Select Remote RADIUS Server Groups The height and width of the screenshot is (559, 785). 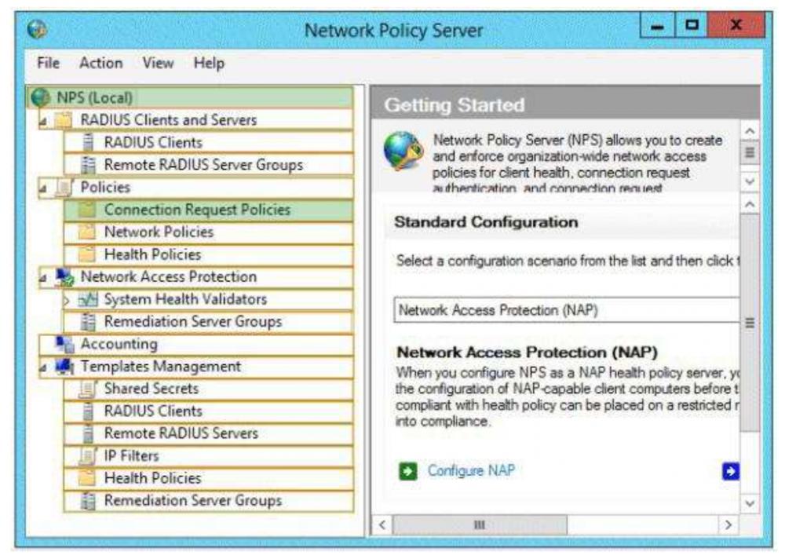[x=203, y=165]
